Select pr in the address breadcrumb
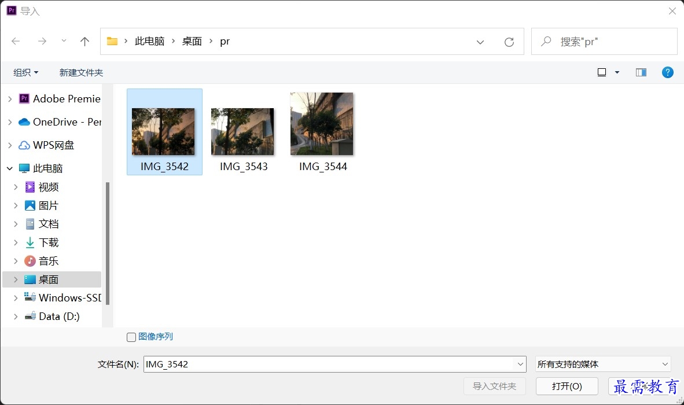The image size is (684, 405). 225,42
